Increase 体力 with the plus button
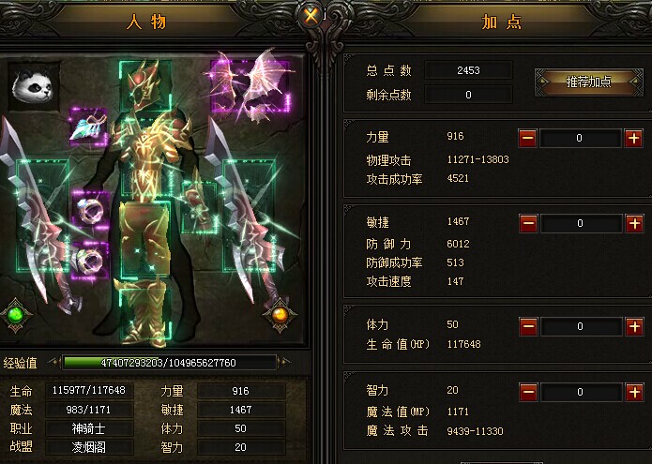652x464 pixels. 634,326
